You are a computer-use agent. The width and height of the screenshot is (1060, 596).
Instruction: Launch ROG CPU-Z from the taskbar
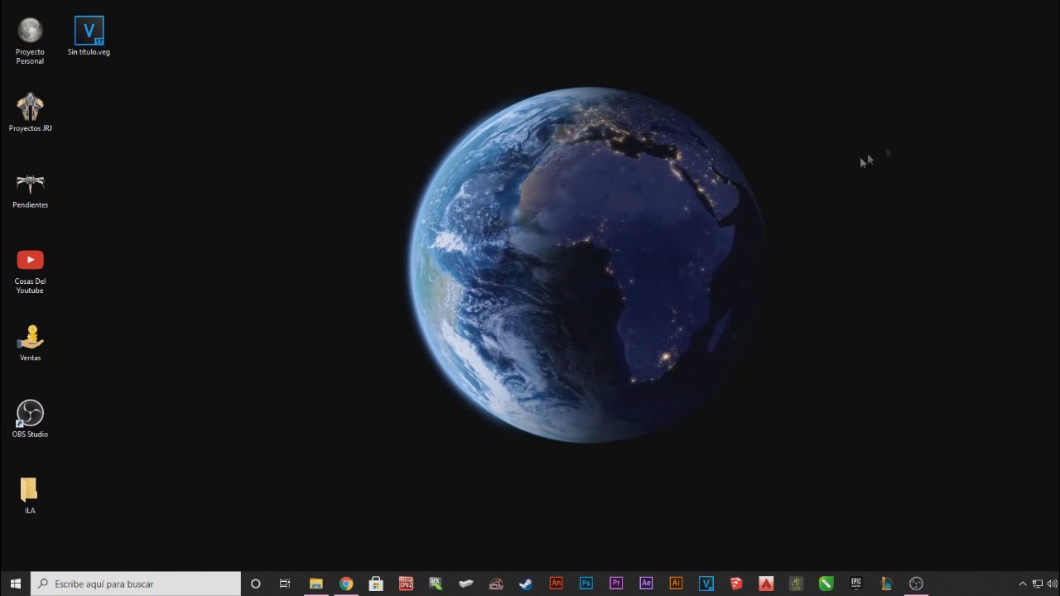pyautogui.click(x=406, y=584)
